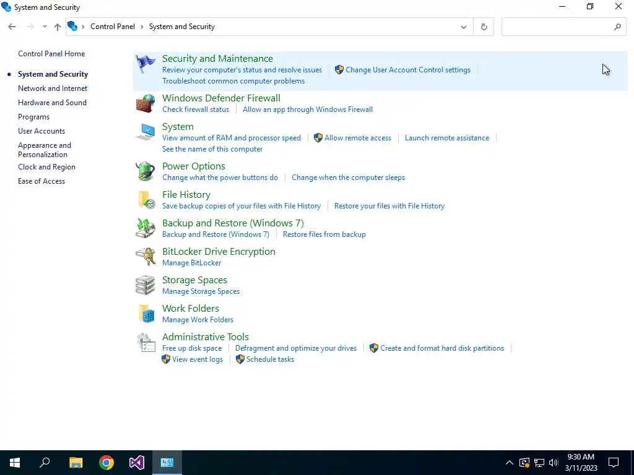Click the Power Options battery icon

click(145, 171)
